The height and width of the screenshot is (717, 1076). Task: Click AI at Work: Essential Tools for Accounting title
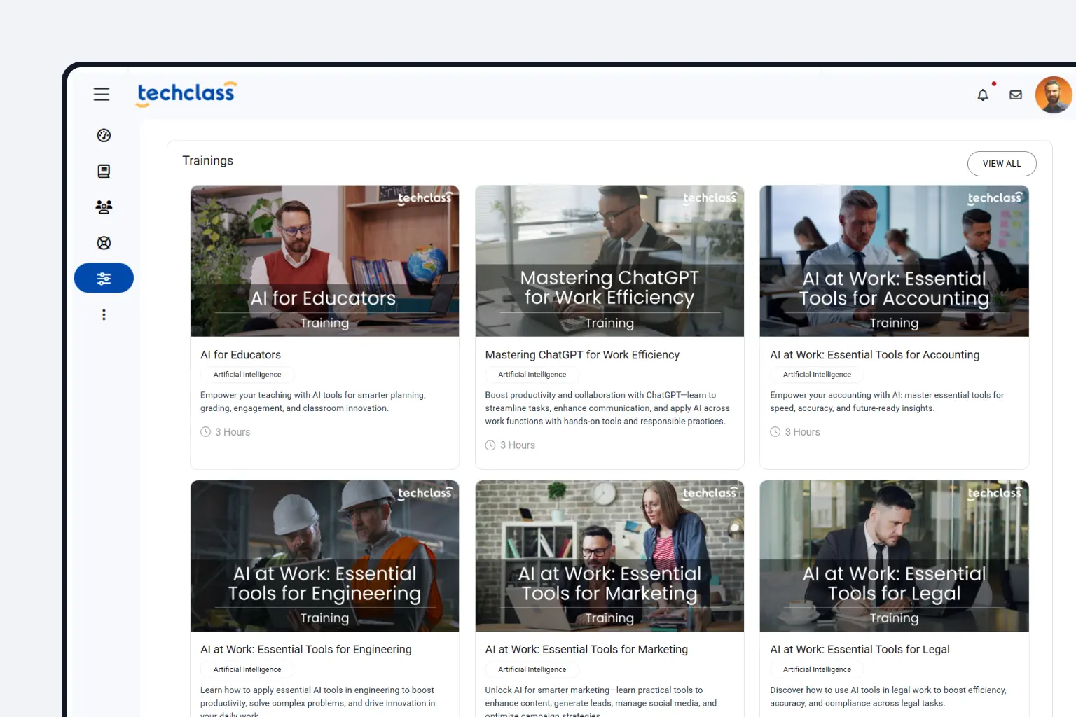pos(874,355)
